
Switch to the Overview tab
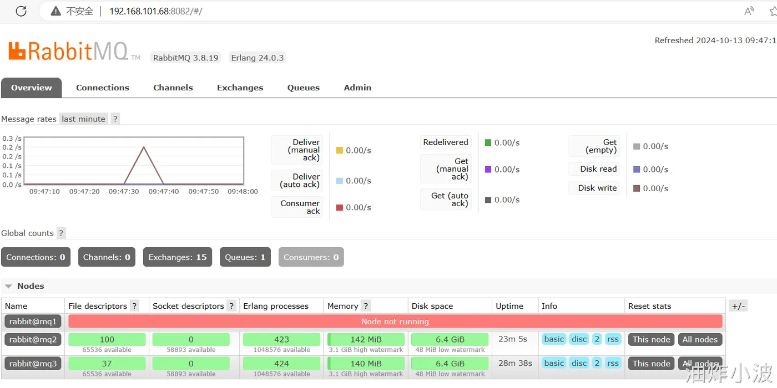click(32, 88)
